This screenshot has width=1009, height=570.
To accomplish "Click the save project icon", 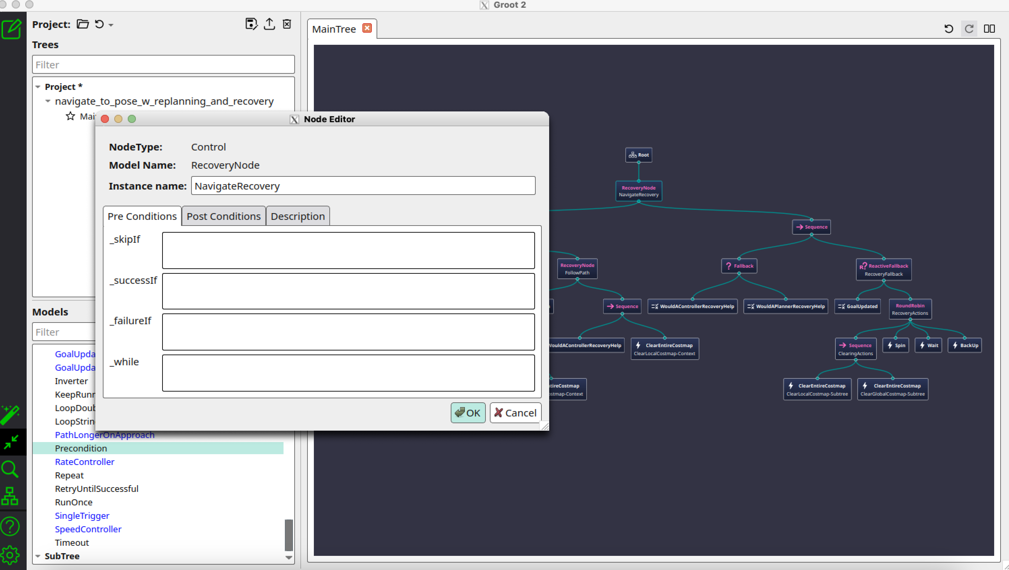I will (251, 24).
